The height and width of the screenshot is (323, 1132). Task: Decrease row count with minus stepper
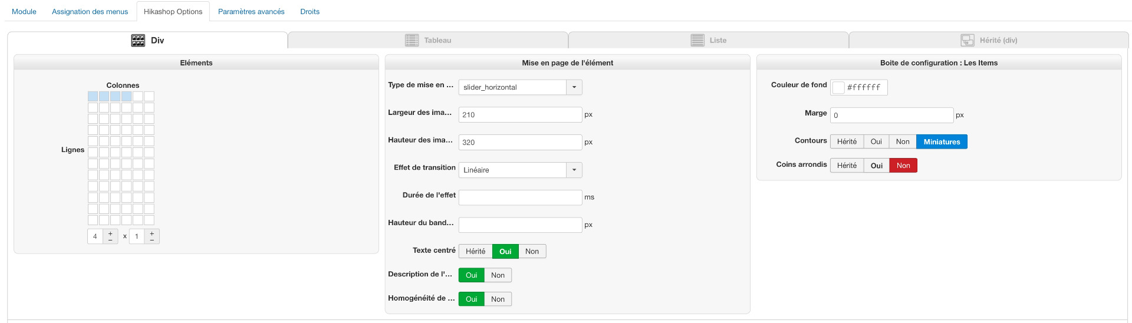(152, 240)
